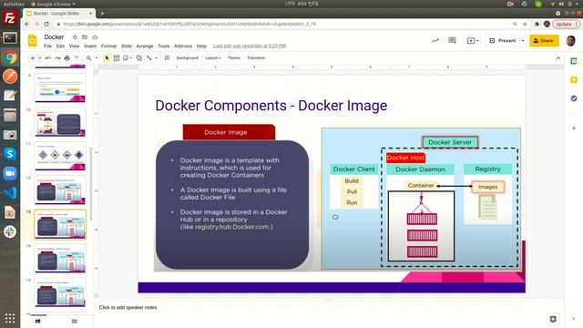Open the View menu
Screen dimensions: 583x328
pyautogui.click(x=74, y=46)
